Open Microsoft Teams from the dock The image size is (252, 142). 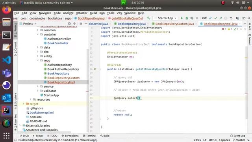pyautogui.click(x=6, y=73)
